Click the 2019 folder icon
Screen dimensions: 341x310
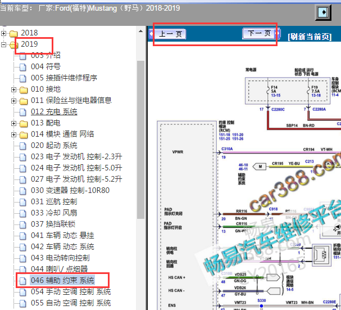pyautogui.click(x=13, y=45)
